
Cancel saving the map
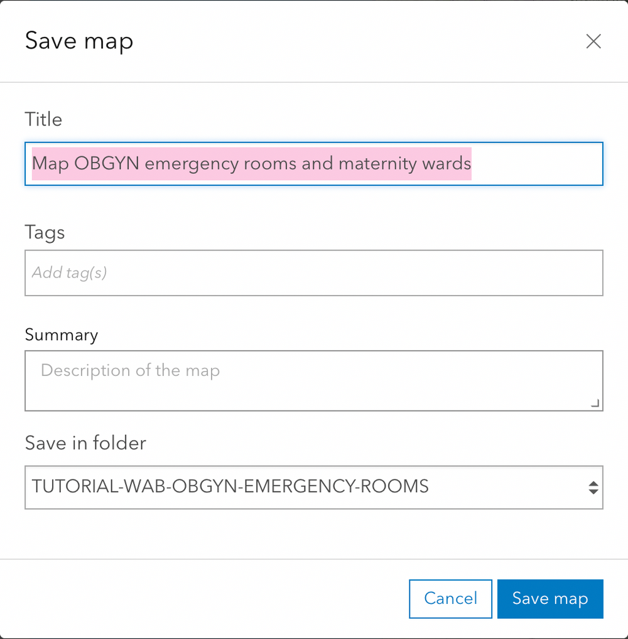(450, 598)
